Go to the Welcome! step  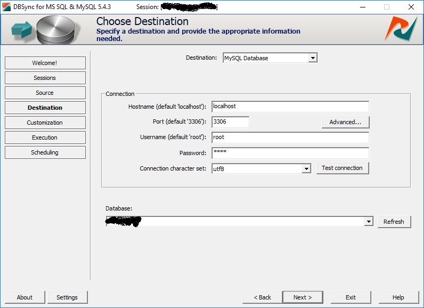45,63
